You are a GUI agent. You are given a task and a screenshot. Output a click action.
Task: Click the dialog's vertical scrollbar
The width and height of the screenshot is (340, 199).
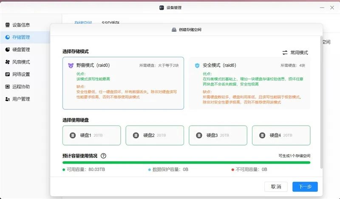point(321,102)
